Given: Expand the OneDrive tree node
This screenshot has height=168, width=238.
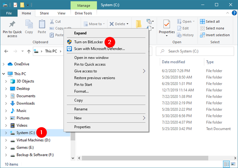Looking at the screenshot, I should [4, 64].
